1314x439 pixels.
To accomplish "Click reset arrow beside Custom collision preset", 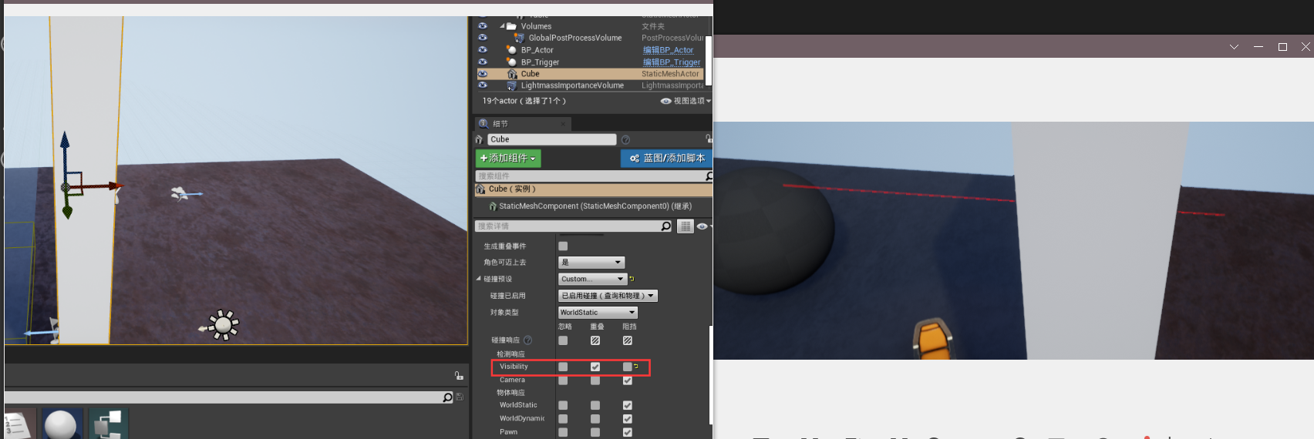I will pos(632,279).
